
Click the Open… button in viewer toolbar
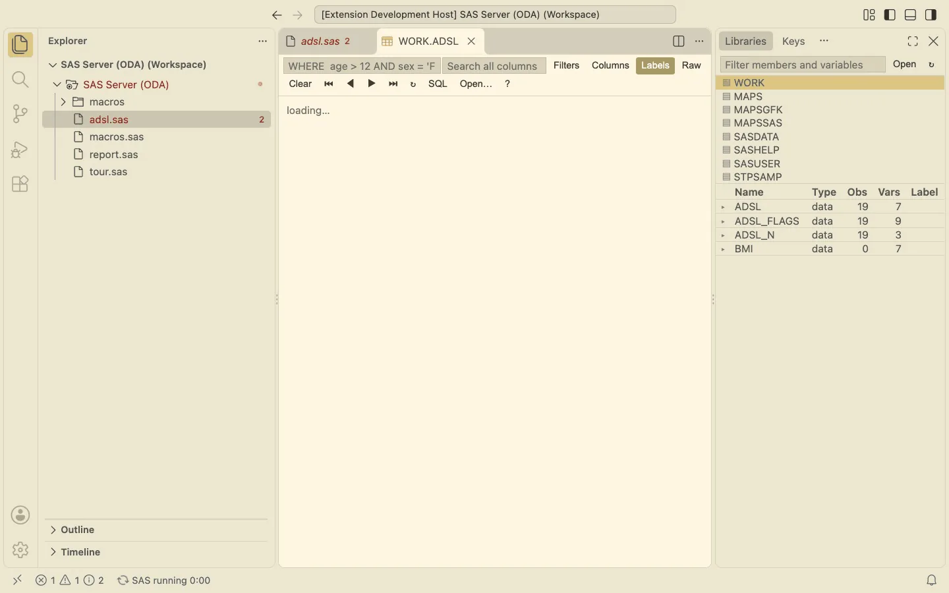(476, 84)
